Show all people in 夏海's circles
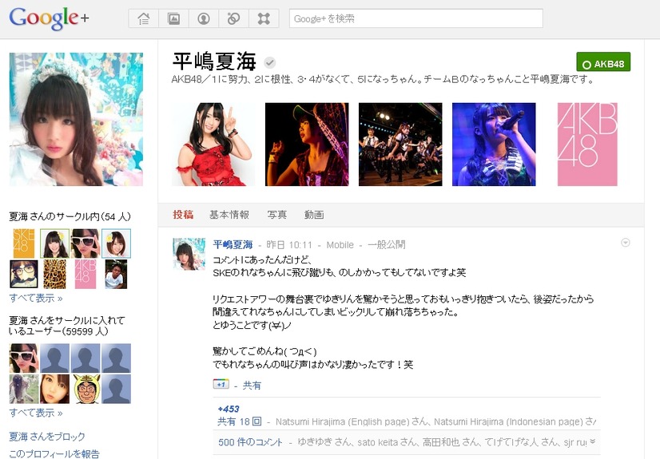Image resolution: width=660 pixels, height=459 pixels. (36, 299)
